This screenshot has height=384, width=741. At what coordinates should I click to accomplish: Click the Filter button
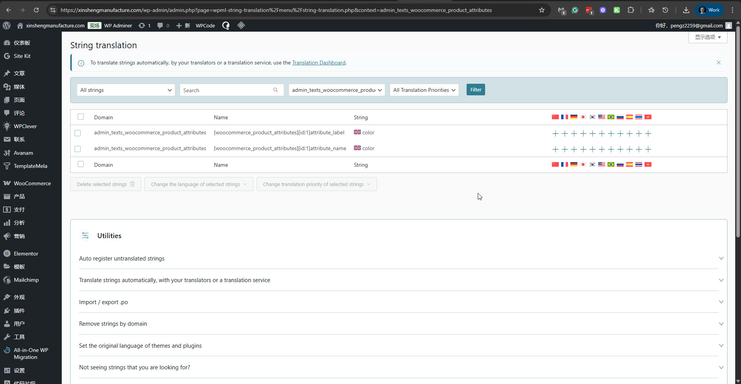point(475,90)
